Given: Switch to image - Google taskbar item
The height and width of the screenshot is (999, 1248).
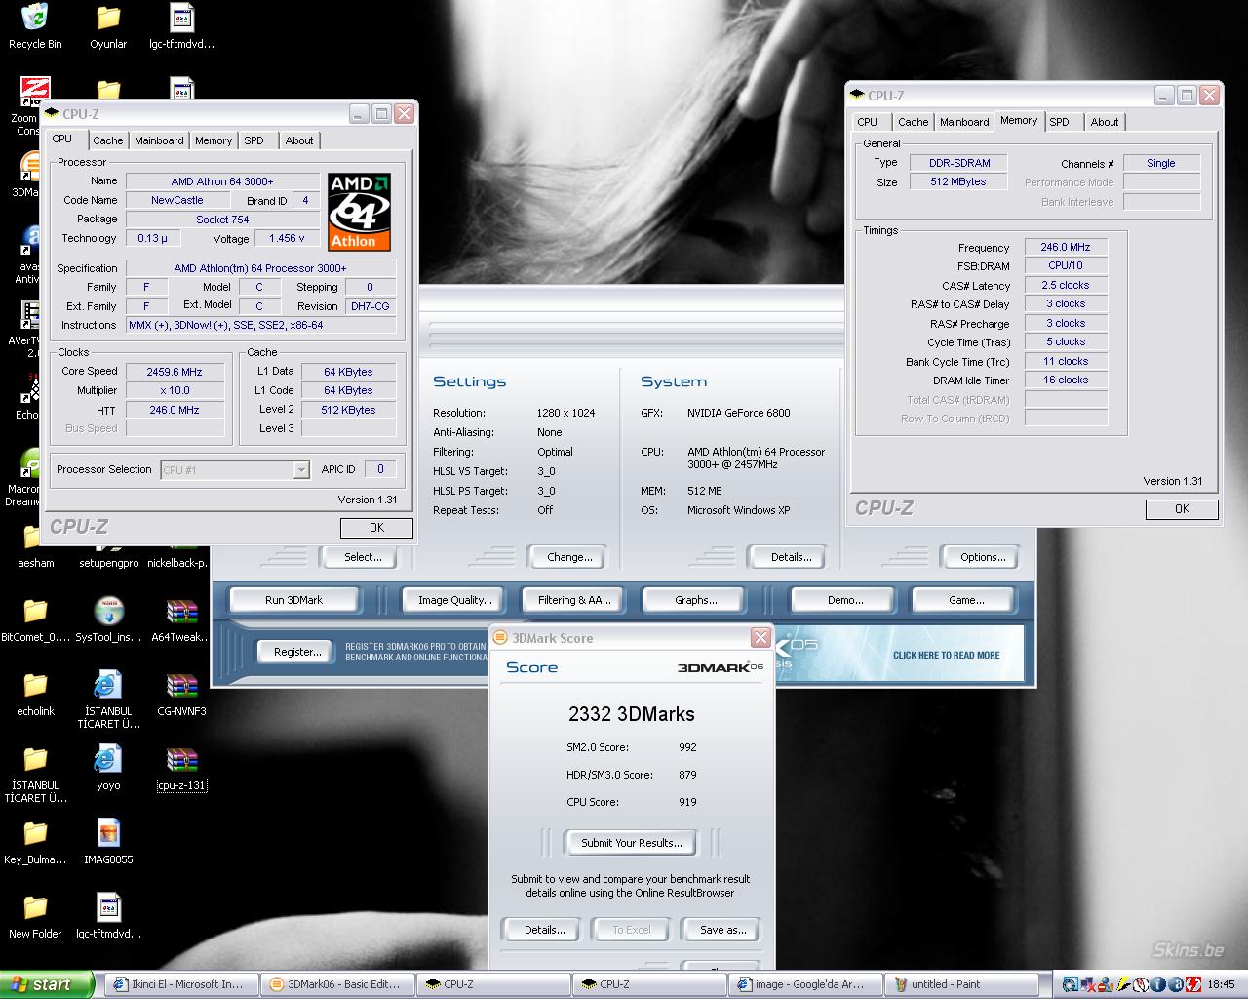Looking at the screenshot, I should [805, 984].
